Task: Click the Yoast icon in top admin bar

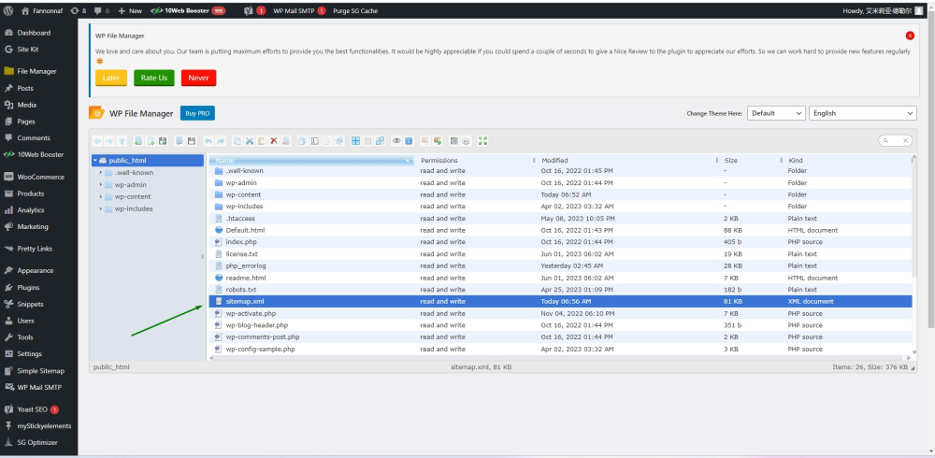Action: coord(247,10)
